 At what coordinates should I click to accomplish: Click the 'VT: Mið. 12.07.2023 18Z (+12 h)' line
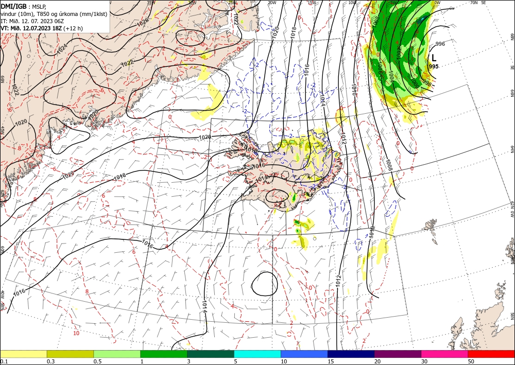coord(42,28)
